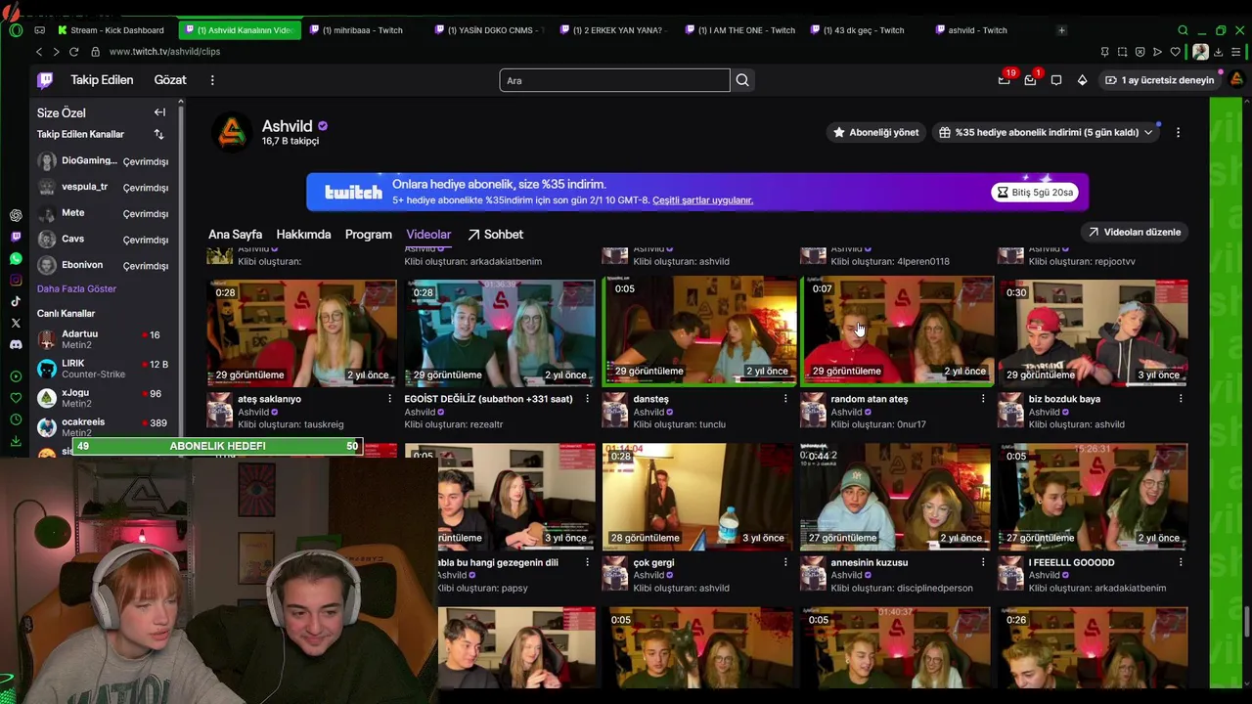Open Opera browser main menu logo
Image resolution: width=1252 pixels, height=704 pixels.
16,30
